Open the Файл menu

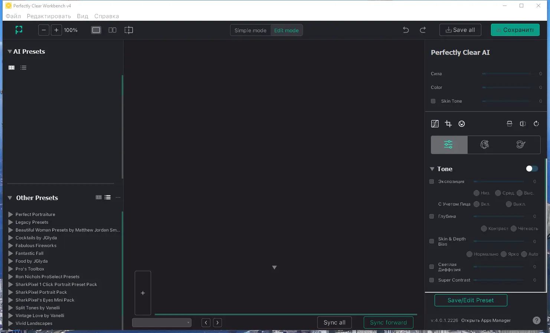[x=13, y=16]
